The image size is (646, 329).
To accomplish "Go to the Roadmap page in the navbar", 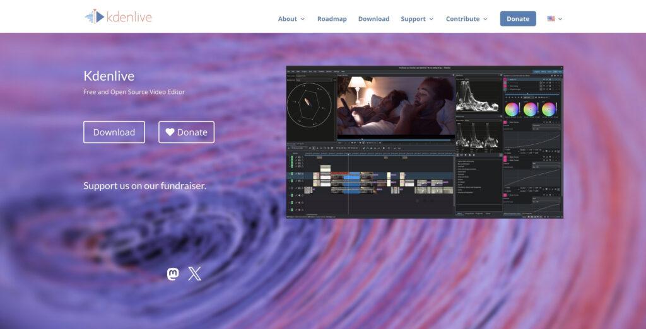I will click(332, 19).
